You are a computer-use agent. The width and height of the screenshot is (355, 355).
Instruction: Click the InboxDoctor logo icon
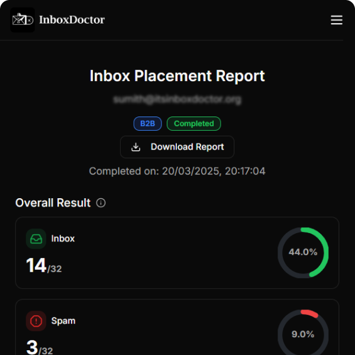pyautogui.click(x=22, y=20)
